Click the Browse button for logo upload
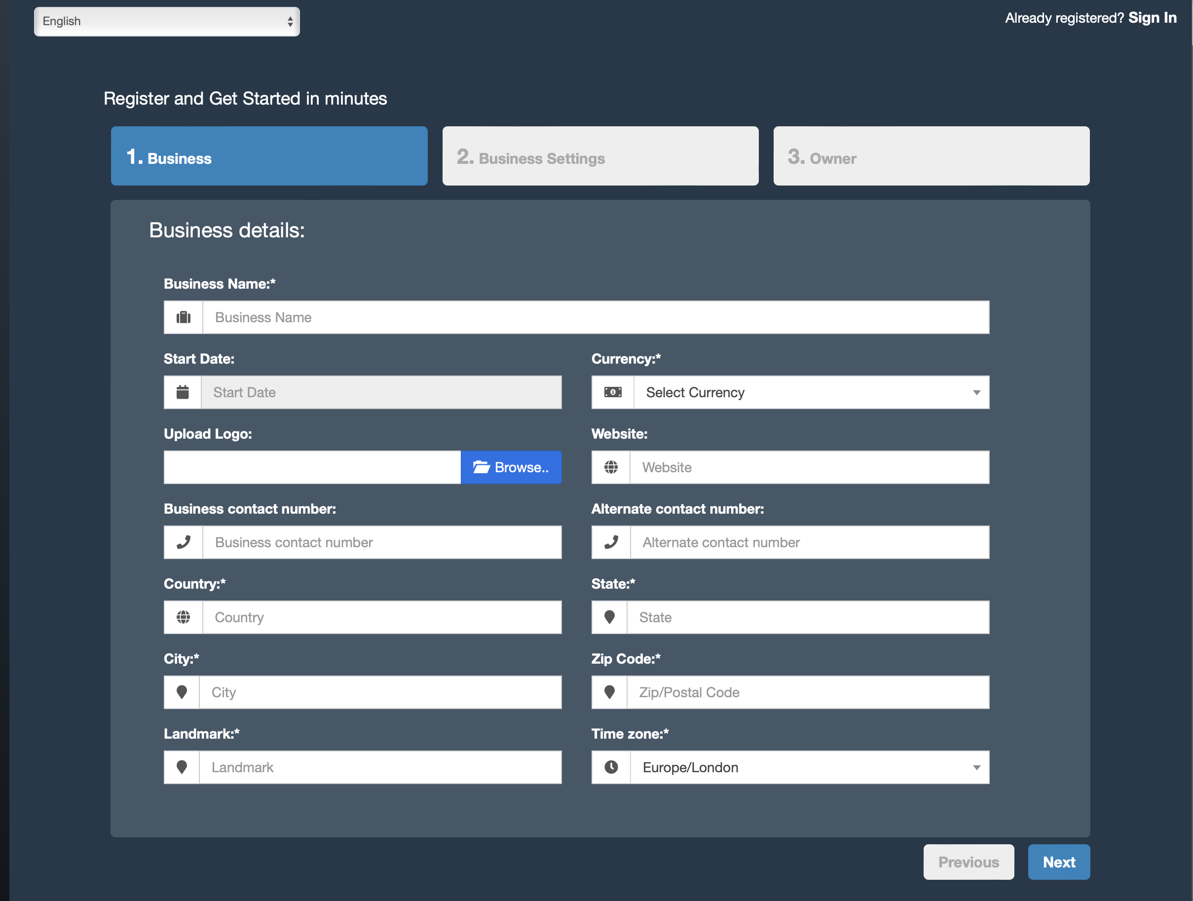Screen dimensions: 1193x901 click(511, 467)
